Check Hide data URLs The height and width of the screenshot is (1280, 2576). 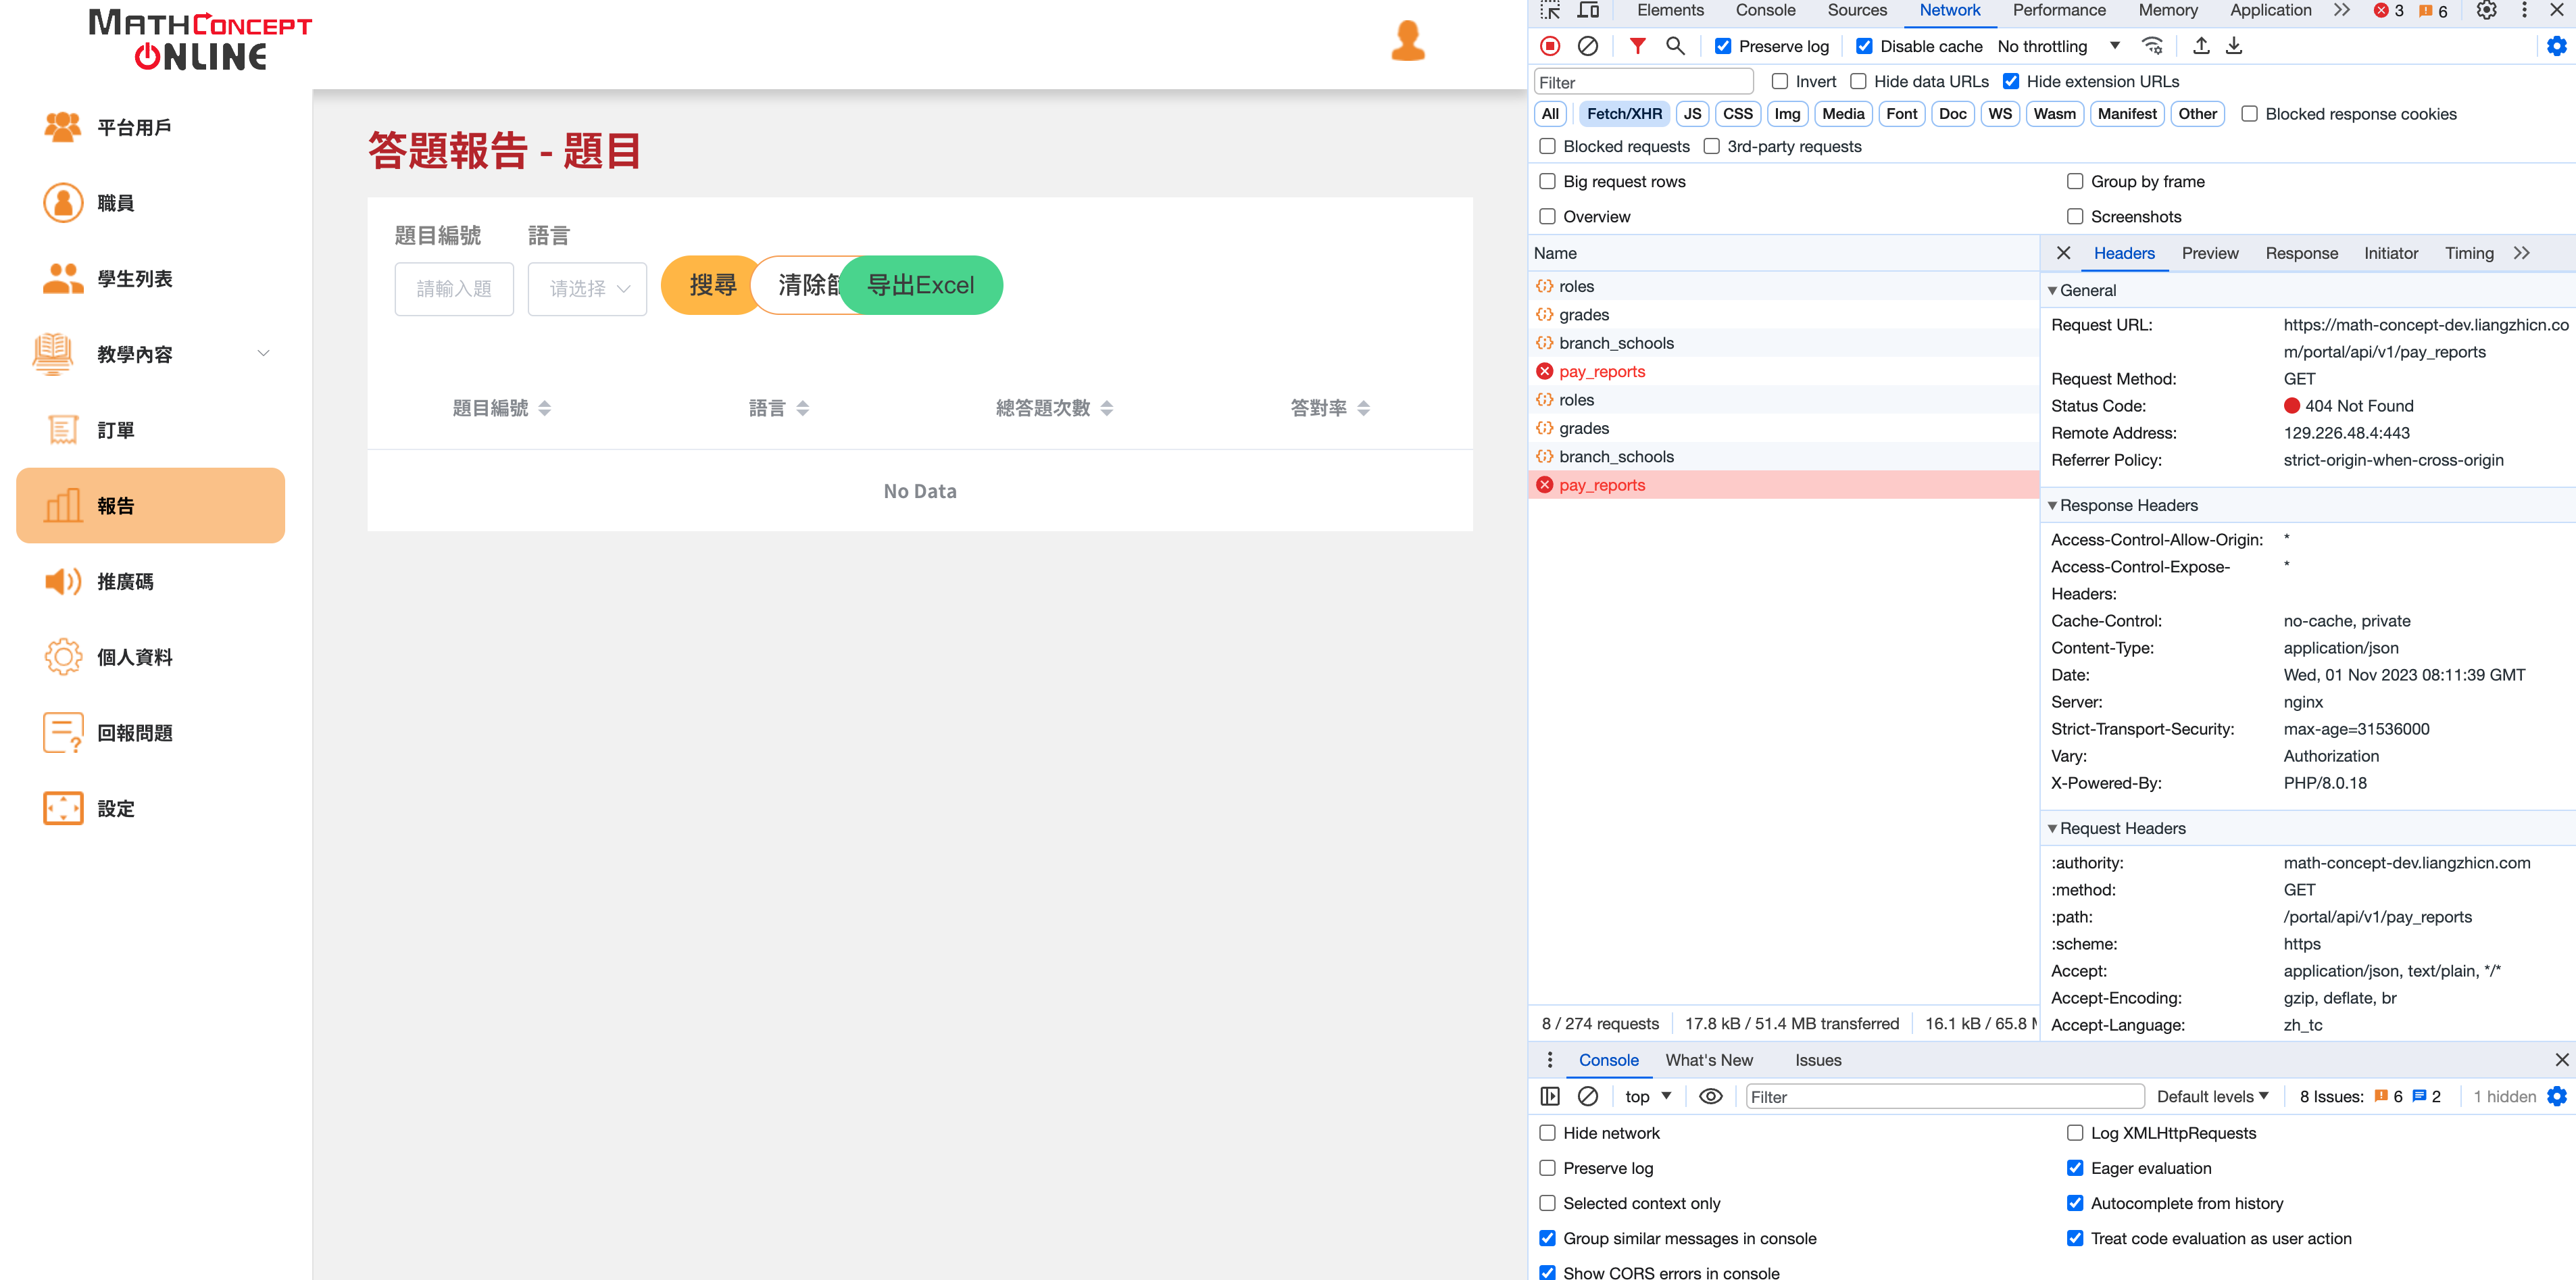click(x=1858, y=81)
